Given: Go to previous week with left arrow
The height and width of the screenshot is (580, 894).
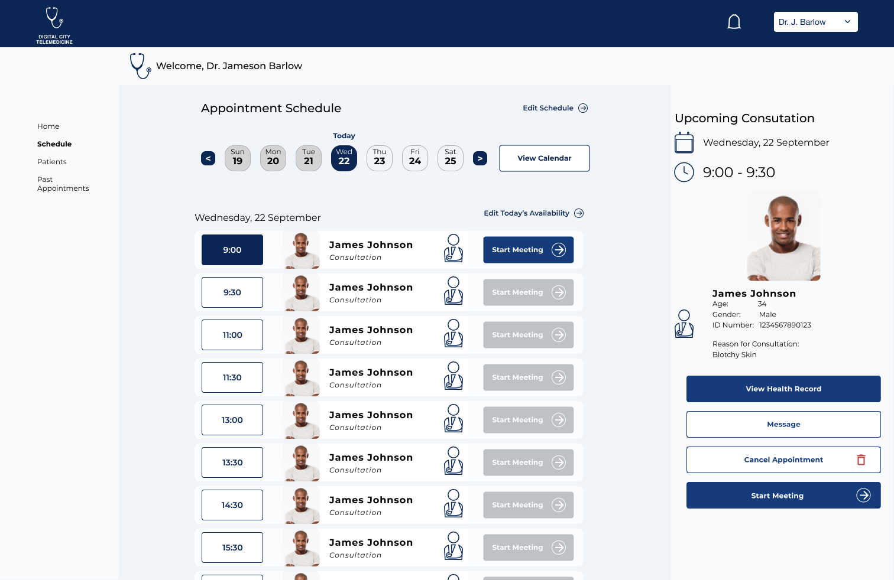Looking at the screenshot, I should tap(208, 158).
